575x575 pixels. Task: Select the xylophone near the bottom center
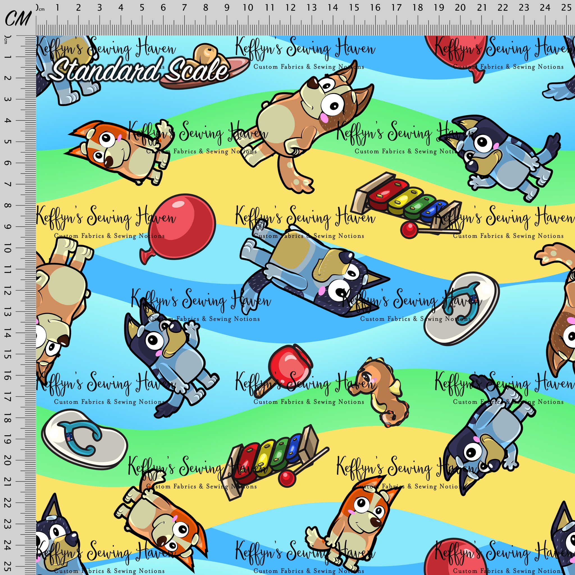[x=275, y=463]
